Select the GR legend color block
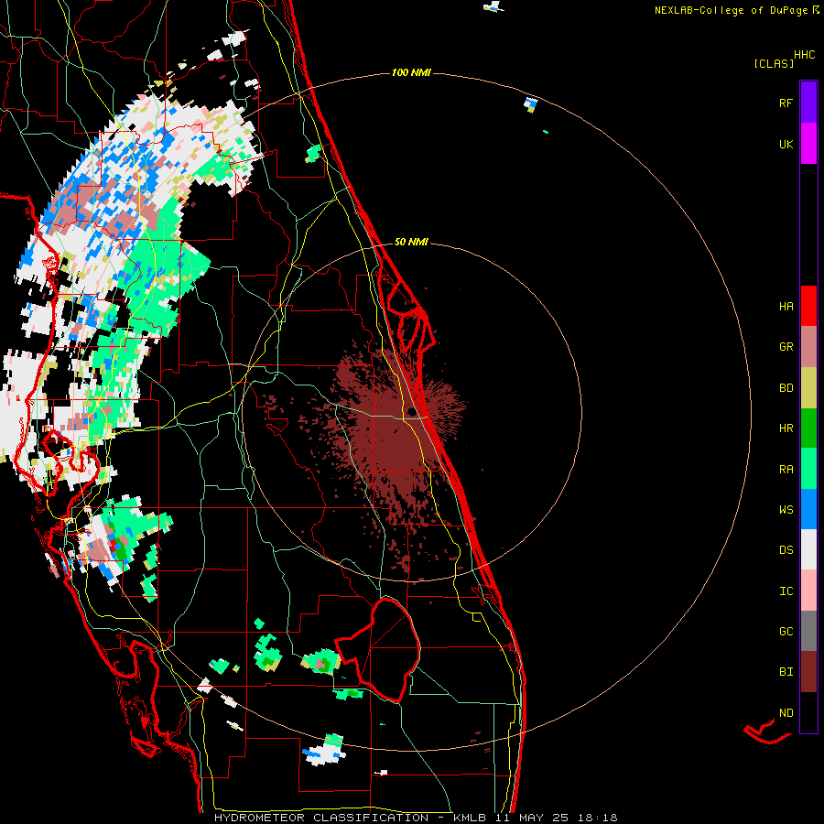Image resolution: width=824 pixels, height=824 pixels. click(x=808, y=346)
